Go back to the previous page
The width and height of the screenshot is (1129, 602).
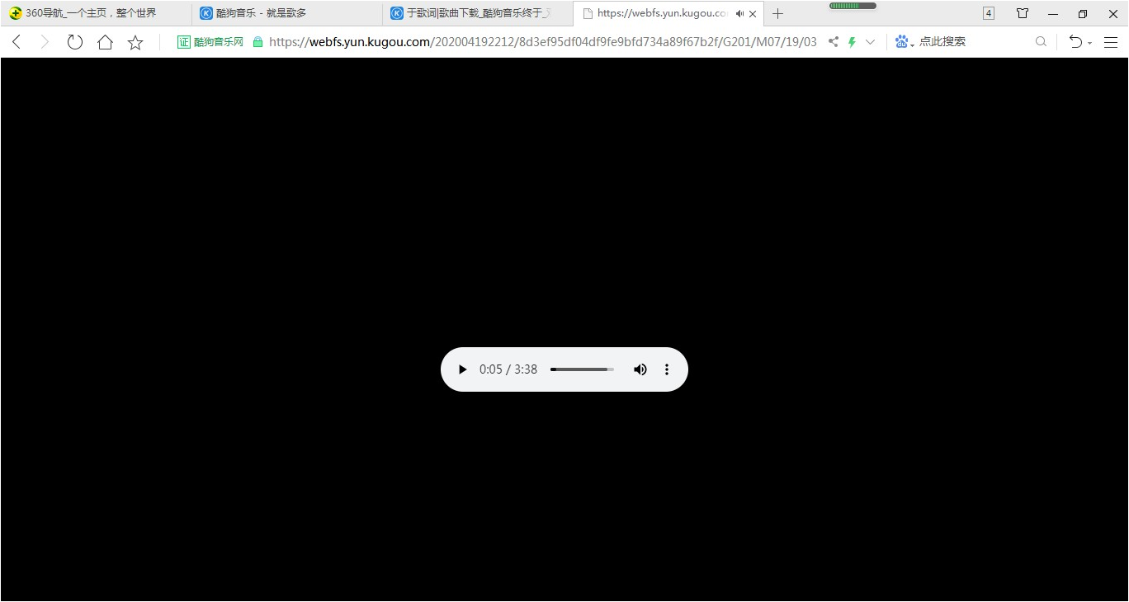(x=17, y=42)
